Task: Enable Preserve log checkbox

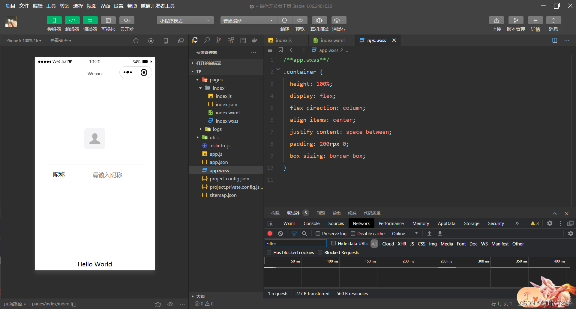Action: 318,233
